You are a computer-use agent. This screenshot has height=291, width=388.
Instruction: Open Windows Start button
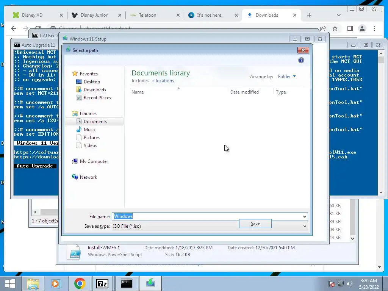click(x=10, y=283)
